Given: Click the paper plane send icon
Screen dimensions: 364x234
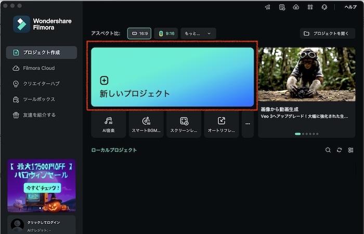Looking at the screenshot, I should coord(268,7).
